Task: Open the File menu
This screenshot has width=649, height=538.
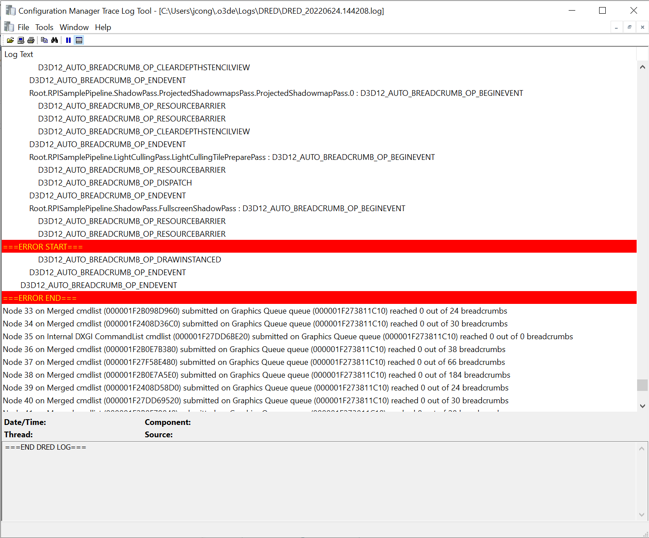Action: (23, 27)
